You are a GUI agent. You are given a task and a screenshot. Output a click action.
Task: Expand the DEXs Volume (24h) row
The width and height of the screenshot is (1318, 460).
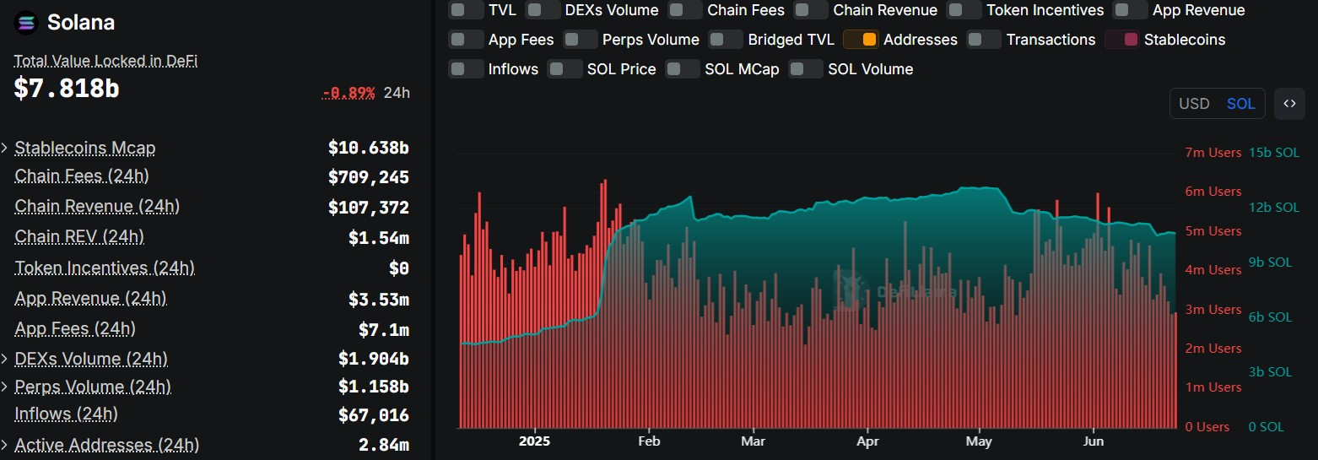5,360
